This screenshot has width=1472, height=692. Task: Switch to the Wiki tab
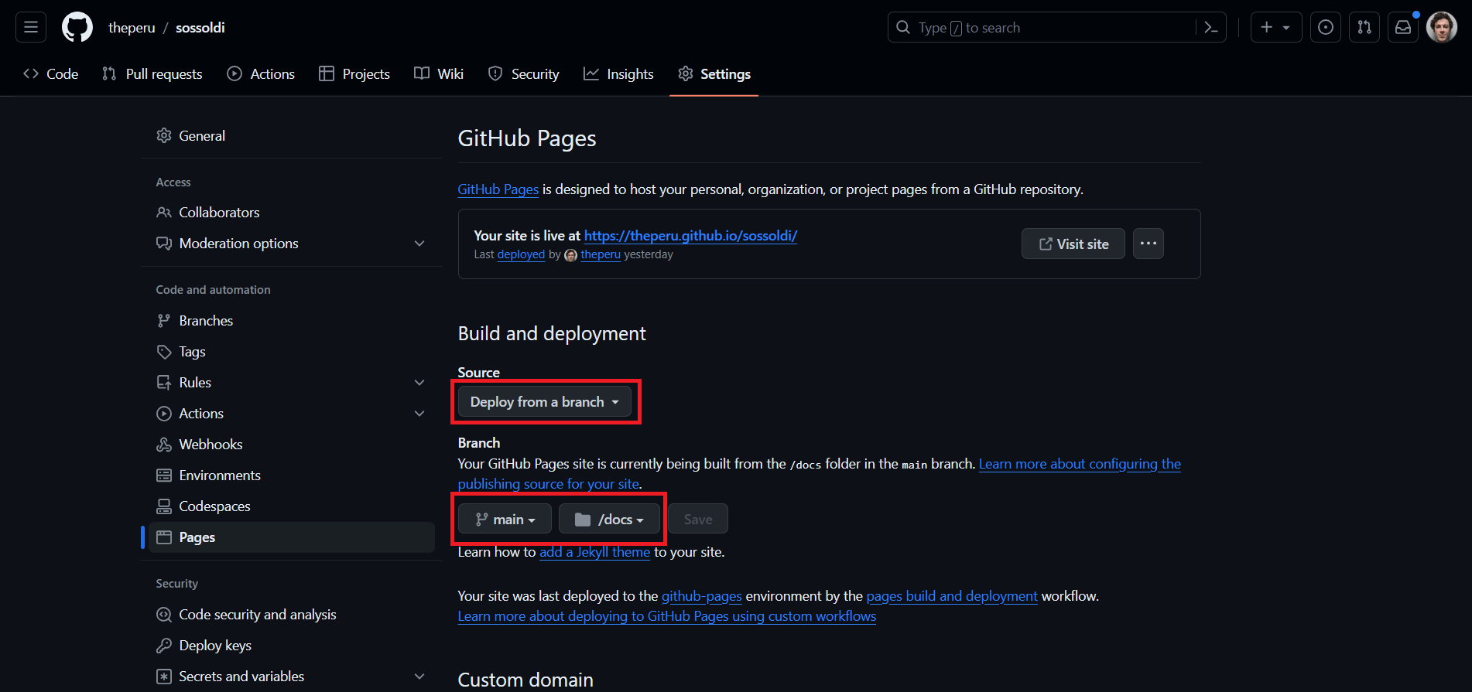439,73
